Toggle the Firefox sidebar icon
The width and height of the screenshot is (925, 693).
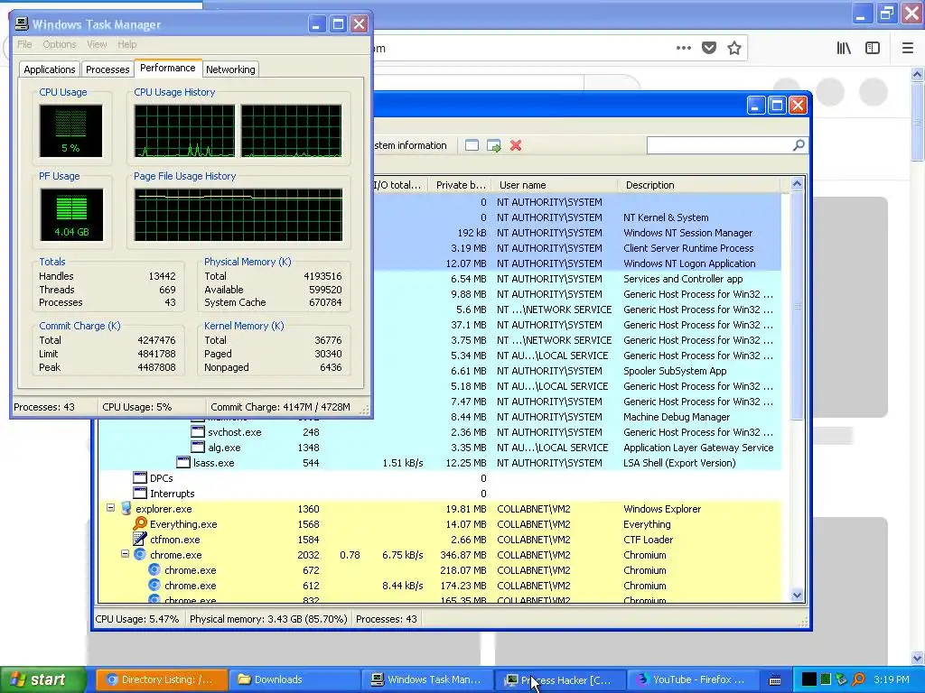[x=873, y=48]
